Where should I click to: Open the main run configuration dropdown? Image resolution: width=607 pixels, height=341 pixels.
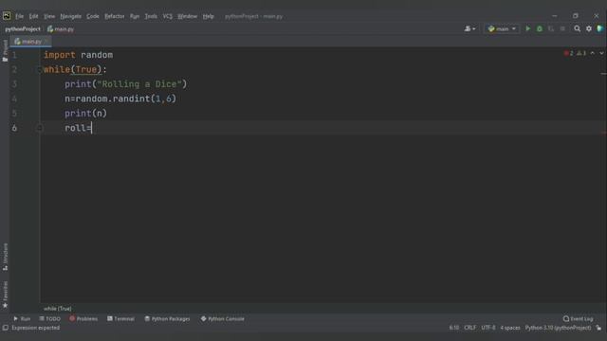(502, 28)
